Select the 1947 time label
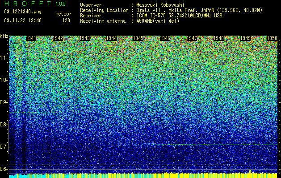This screenshot has width=281, height=178. [192, 38]
